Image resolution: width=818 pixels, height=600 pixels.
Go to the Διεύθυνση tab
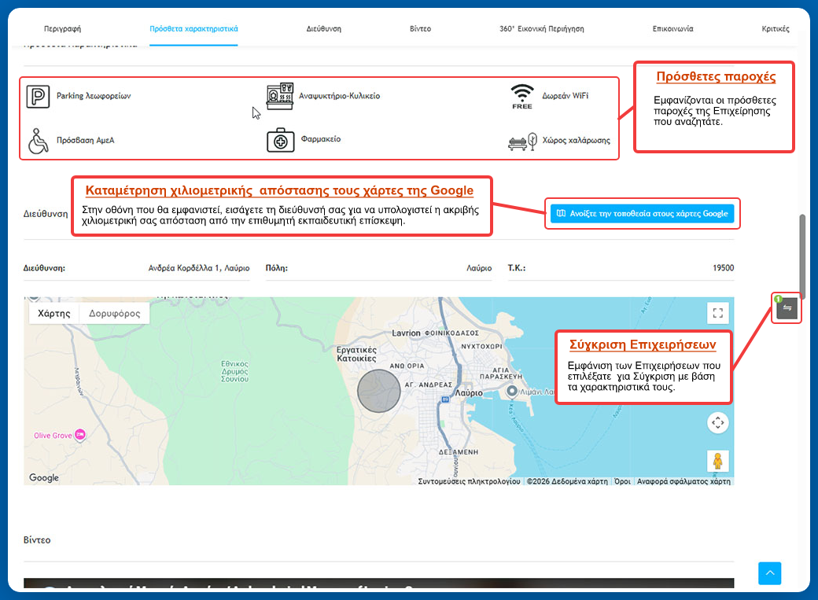323,28
